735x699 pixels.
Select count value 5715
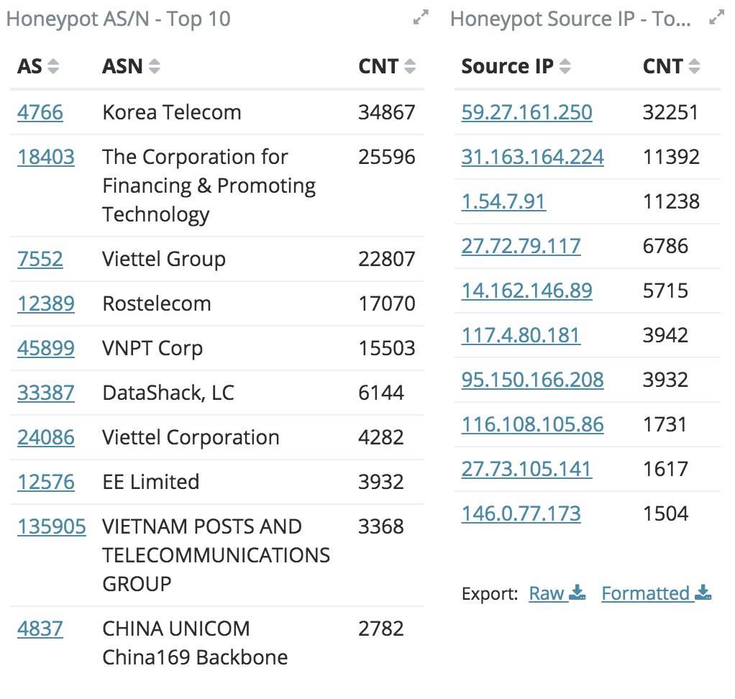(x=665, y=291)
